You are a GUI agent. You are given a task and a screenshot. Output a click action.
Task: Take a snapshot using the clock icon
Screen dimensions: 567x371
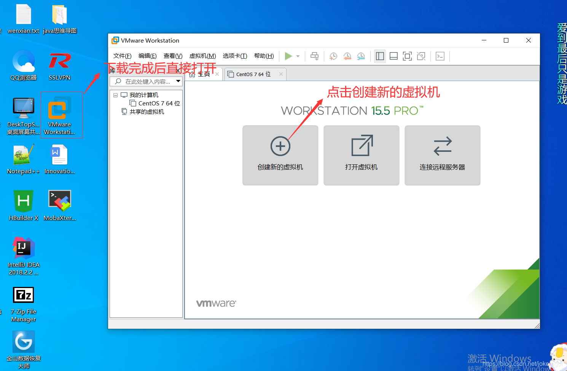click(333, 56)
